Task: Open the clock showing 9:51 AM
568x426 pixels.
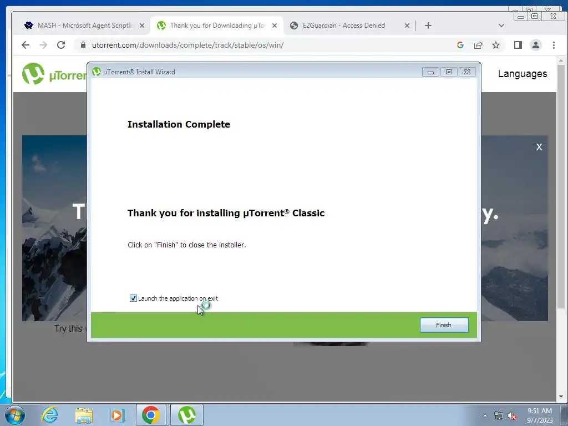Action: [x=539, y=415]
